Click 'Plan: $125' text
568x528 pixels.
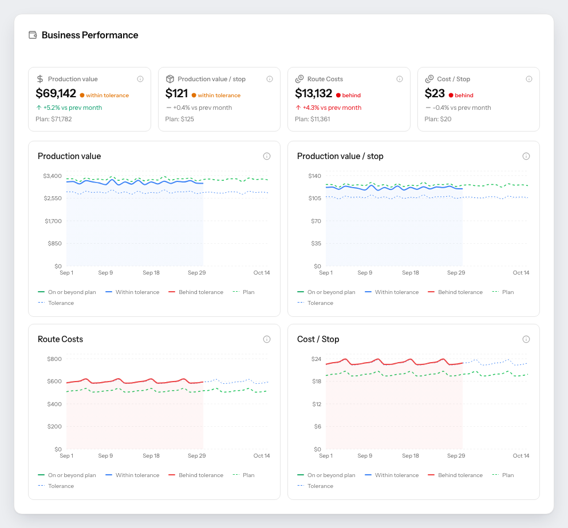click(180, 119)
